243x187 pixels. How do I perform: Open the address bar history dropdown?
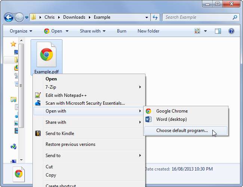tap(147, 17)
